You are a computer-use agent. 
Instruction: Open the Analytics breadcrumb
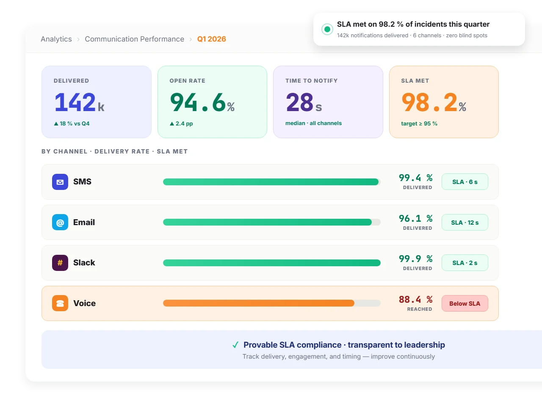pyautogui.click(x=56, y=39)
